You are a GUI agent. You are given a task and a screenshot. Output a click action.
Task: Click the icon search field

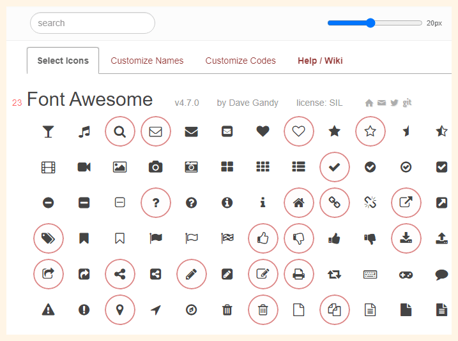click(x=92, y=23)
